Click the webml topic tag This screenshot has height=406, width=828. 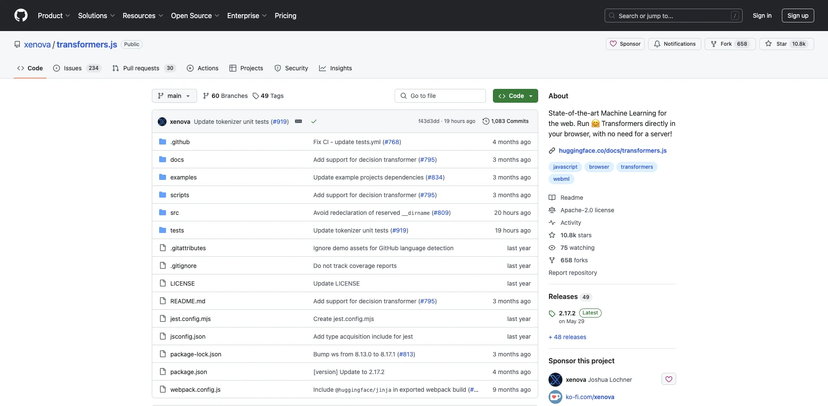561,179
